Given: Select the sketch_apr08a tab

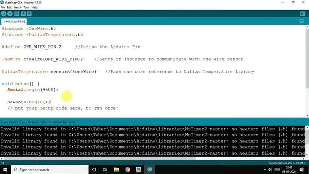Looking at the screenshot, I should click(x=14, y=21).
